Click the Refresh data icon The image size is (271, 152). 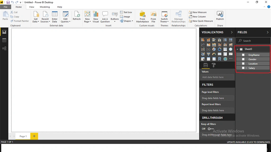pos(76,16)
